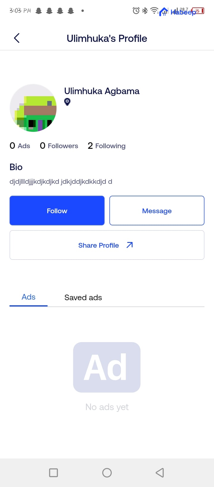Open the profile avatar picture
Viewport: 214px width, 487px height.
coord(33,108)
